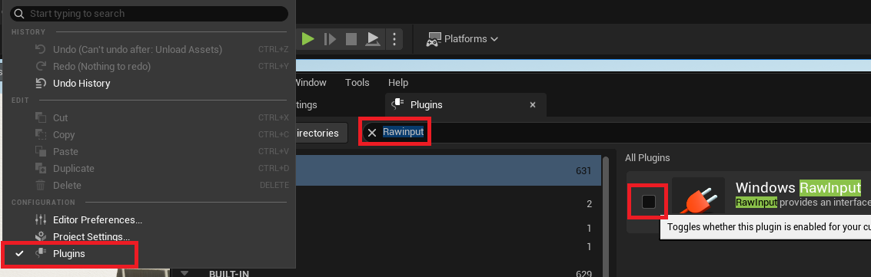Click the plugin category list scrollbar
The width and height of the screenshot is (871, 277).
coord(607,216)
